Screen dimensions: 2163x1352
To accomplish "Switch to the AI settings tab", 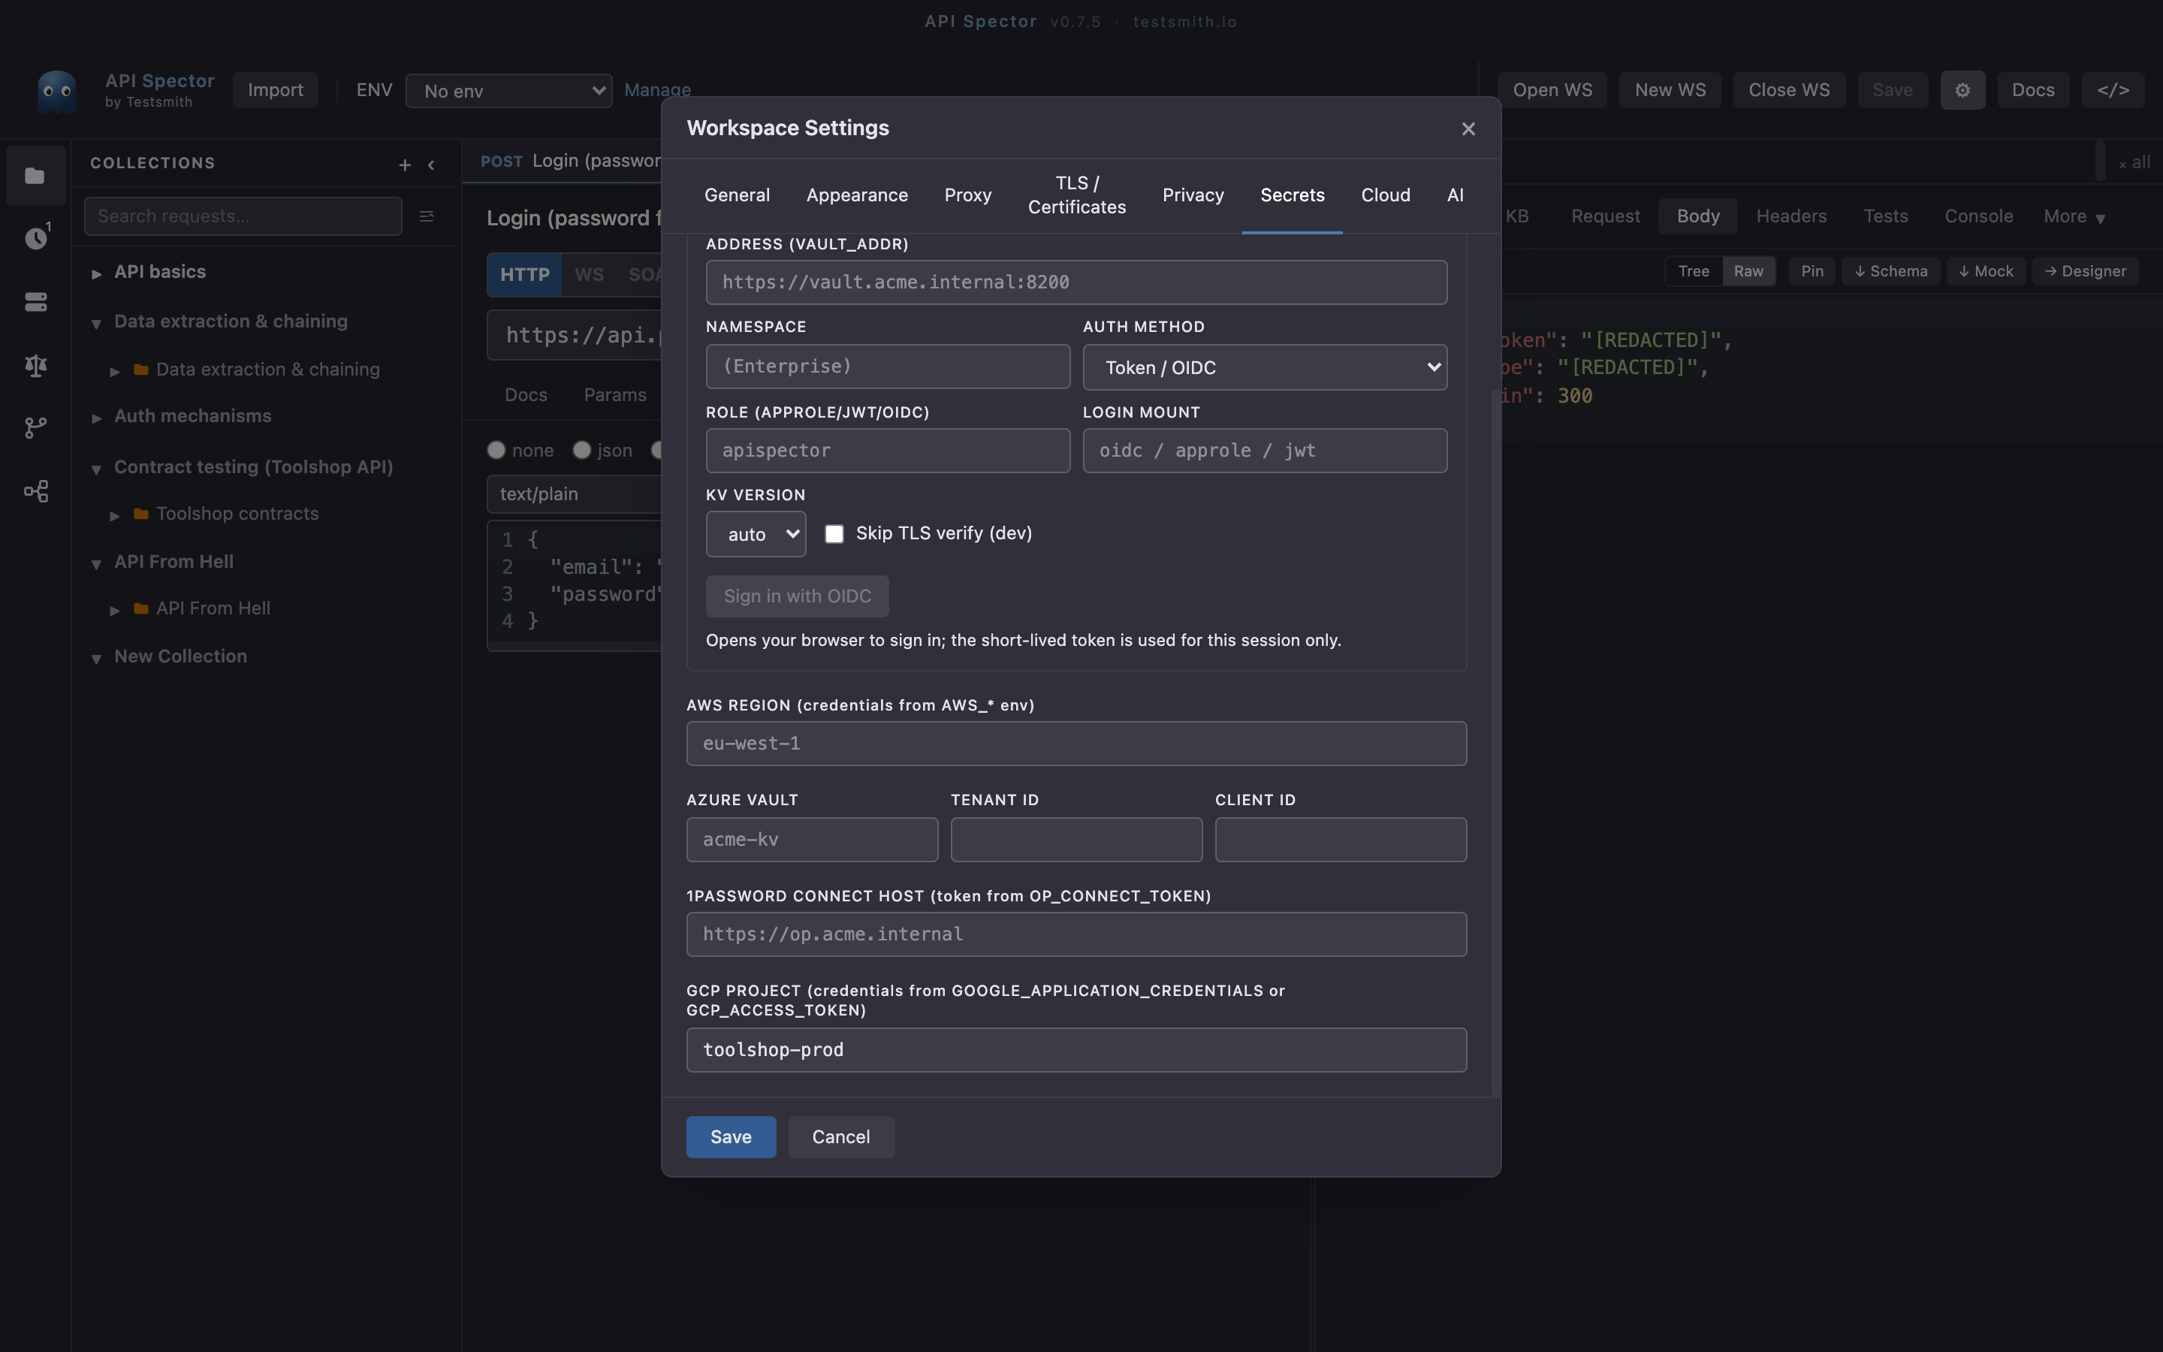I will click(1455, 195).
